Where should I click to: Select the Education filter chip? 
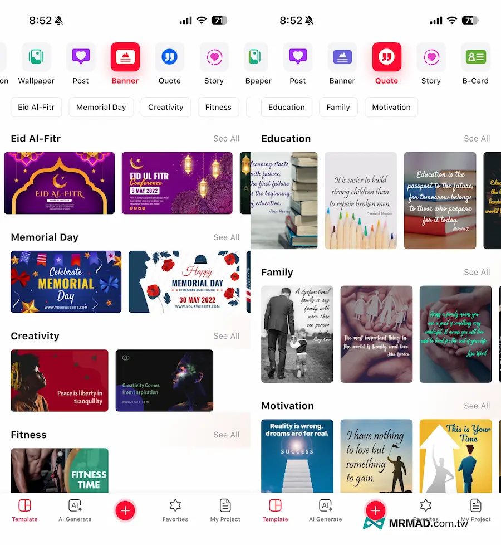pyautogui.click(x=286, y=107)
